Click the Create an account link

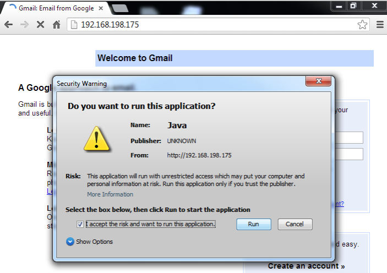coord(306,266)
